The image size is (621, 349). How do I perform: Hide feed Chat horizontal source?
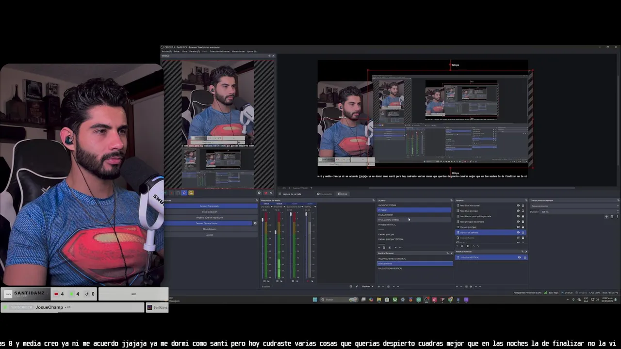pyautogui.click(x=518, y=206)
